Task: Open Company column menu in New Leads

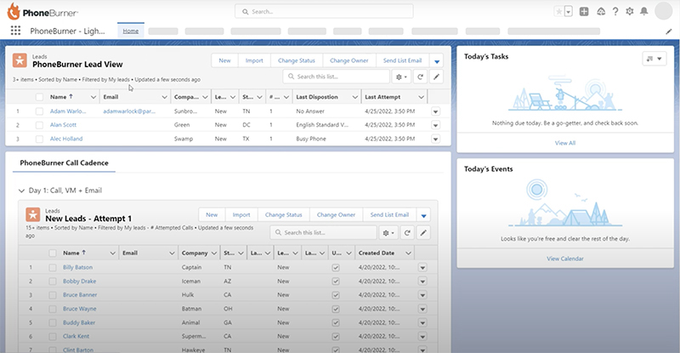Action: [x=214, y=253]
